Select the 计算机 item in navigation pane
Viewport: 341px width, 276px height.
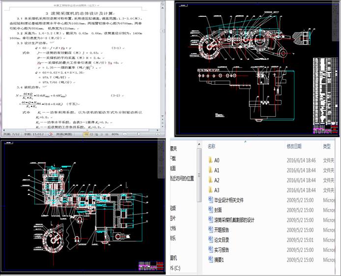[174, 258]
